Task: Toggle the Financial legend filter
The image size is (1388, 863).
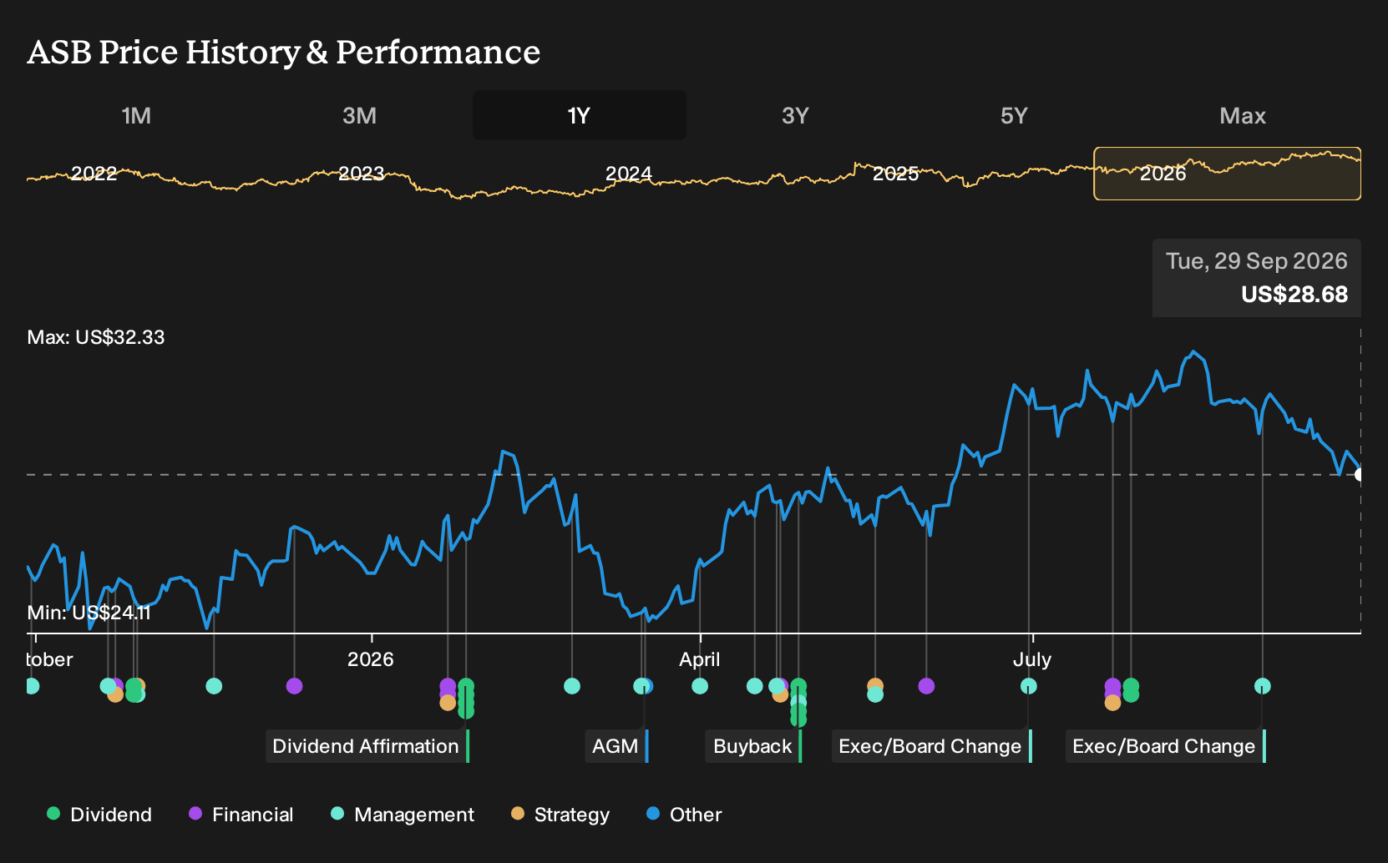Action: (241, 815)
